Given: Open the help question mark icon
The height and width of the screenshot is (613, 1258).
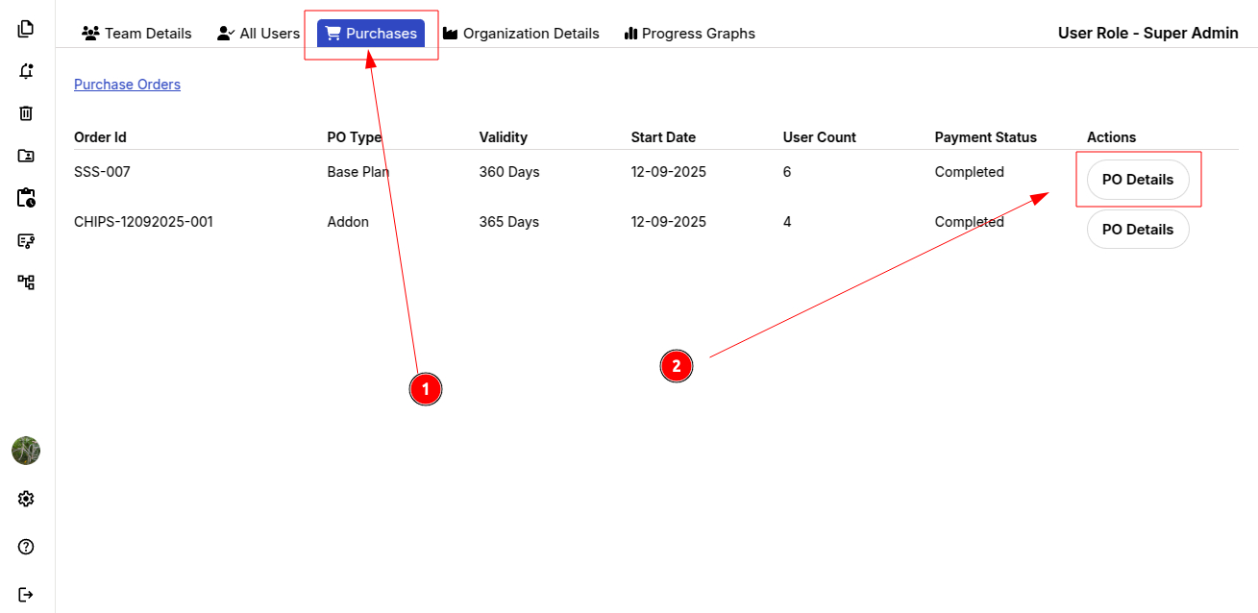Looking at the screenshot, I should tap(26, 547).
